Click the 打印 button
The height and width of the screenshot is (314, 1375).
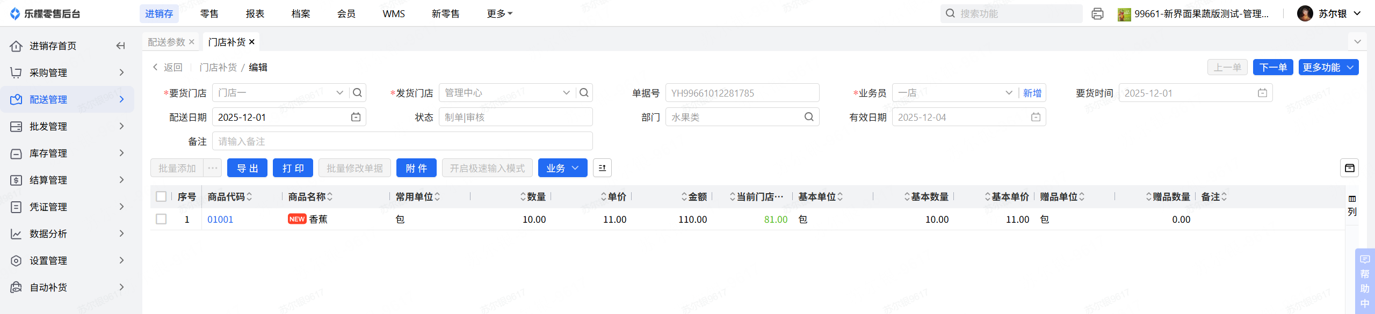[293, 168]
